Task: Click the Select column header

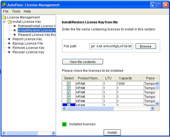Action: click(69, 78)
